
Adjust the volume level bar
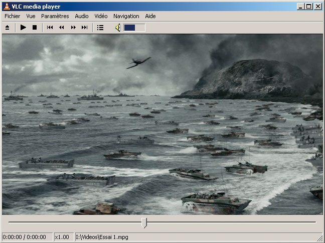[134, 28]
